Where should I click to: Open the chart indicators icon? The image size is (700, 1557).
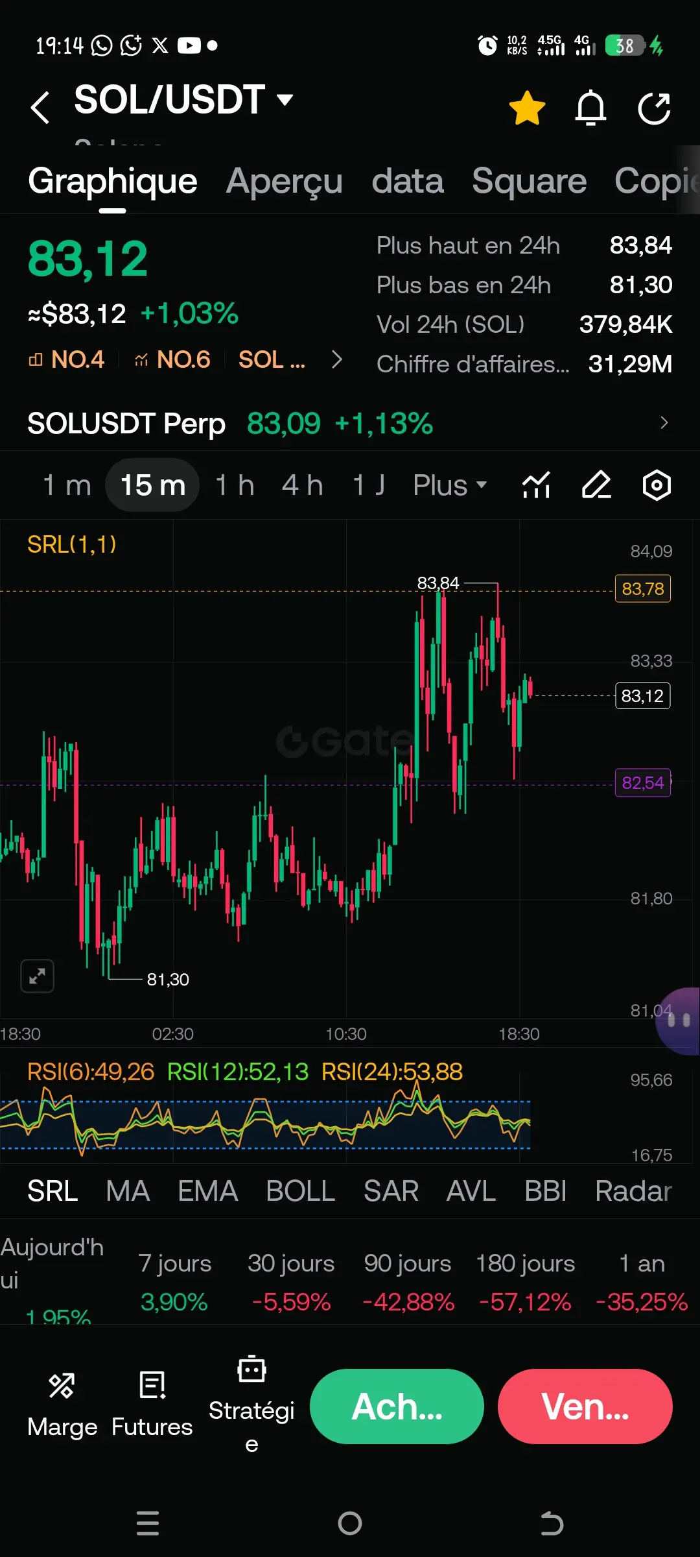536,485
